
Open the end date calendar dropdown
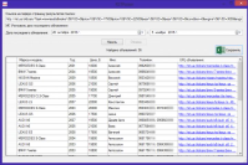tap(238, 32)
